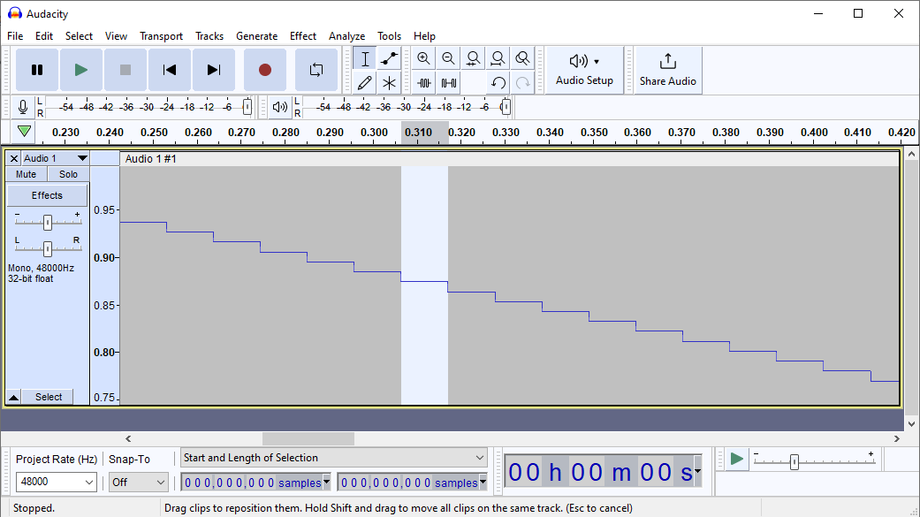Viewport: 920px width, 517px height.
Task: Select the Draw (pencil) tool
Action: coord(364,83)
